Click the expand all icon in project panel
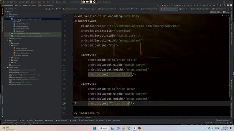234x131 pixels. (50, 9)
